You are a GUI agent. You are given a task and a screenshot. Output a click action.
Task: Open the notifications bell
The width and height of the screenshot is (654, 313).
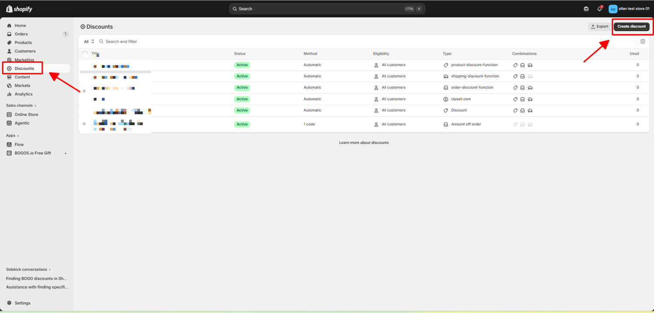[x=599, y=9]
